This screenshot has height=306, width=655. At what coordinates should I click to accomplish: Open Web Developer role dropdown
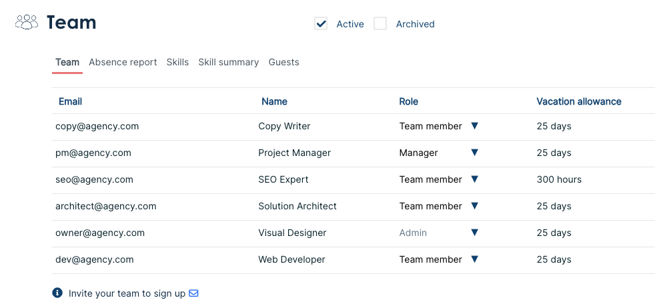[474, 259]
